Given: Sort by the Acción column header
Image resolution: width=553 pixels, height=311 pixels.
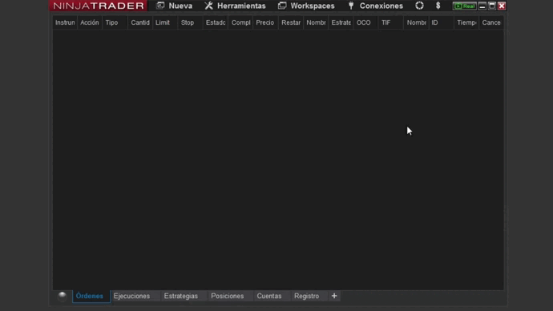Looking at the screenshot, I should tap(90, 22).
